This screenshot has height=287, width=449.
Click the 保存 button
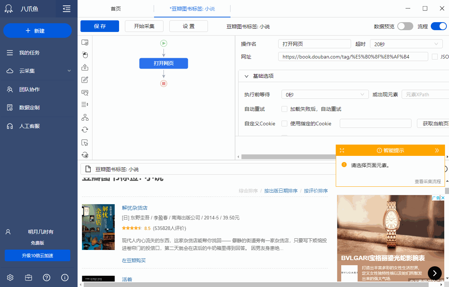coord(100,26)
